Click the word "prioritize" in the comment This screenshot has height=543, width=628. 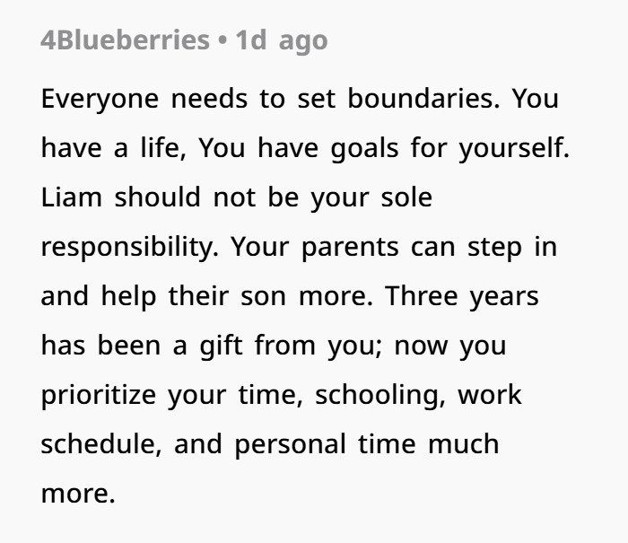coord(100,395)
